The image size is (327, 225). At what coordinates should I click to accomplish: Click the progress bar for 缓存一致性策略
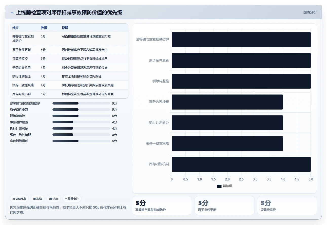(x=81, y=135)
